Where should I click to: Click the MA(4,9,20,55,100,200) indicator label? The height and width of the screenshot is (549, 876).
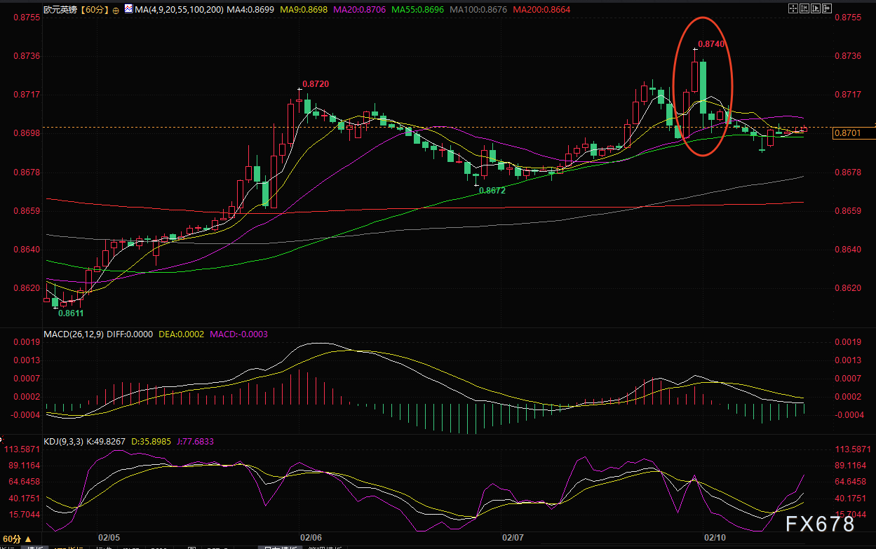coord(178,11)
